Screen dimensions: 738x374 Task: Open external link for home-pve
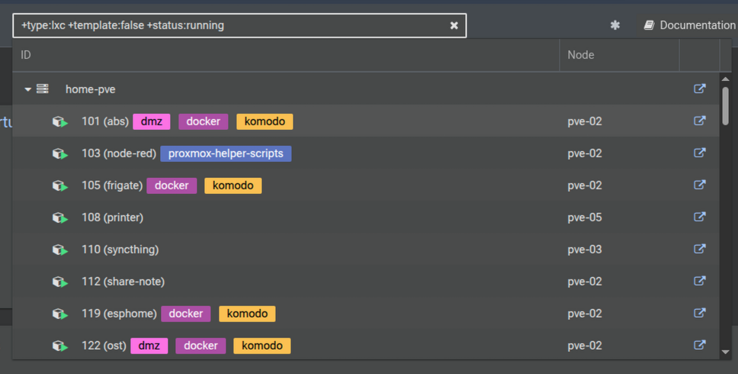pyautogui.click(x=699, y=89)
